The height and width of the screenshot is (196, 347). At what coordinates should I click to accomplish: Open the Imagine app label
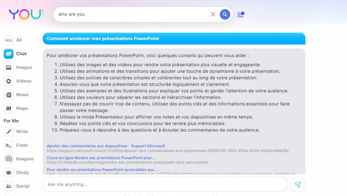click(x=25, y=159)
